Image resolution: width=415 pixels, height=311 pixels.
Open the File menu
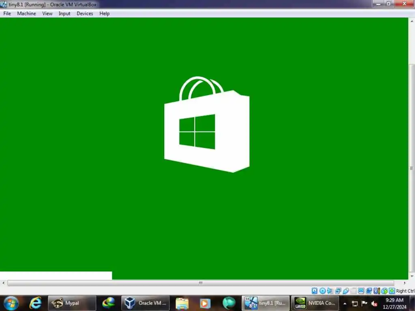pyautogui.click(x=7, y=13)
